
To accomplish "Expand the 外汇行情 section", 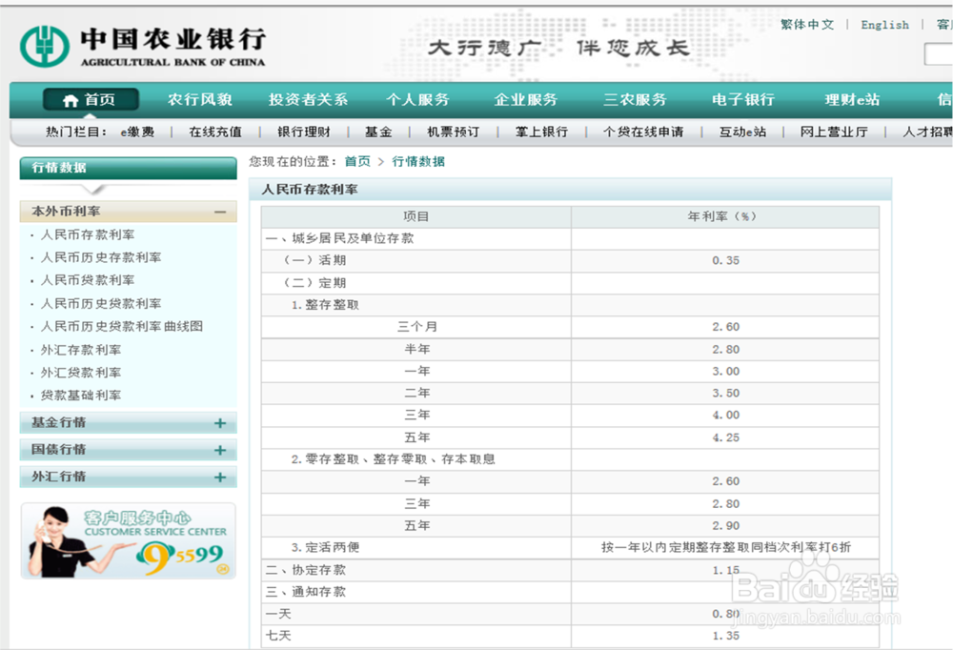I will pyautogui.click(x=220, y=477).
